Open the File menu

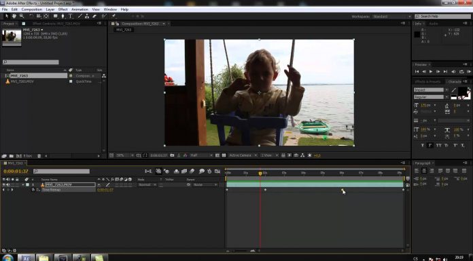(x=5, y=9)
